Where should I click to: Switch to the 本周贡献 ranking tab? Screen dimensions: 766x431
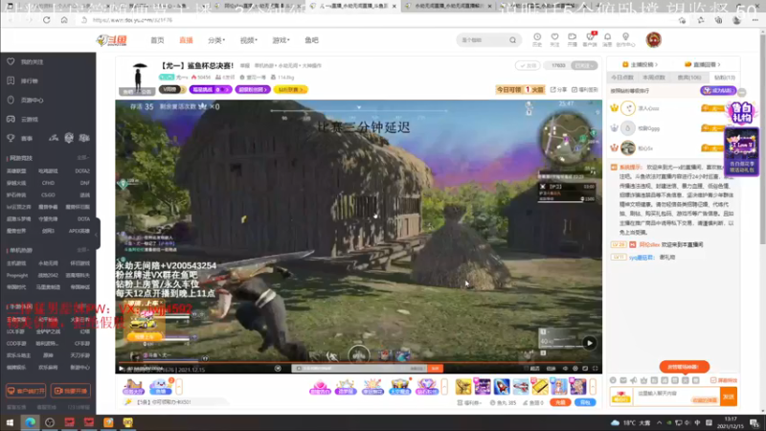point(654,78)
